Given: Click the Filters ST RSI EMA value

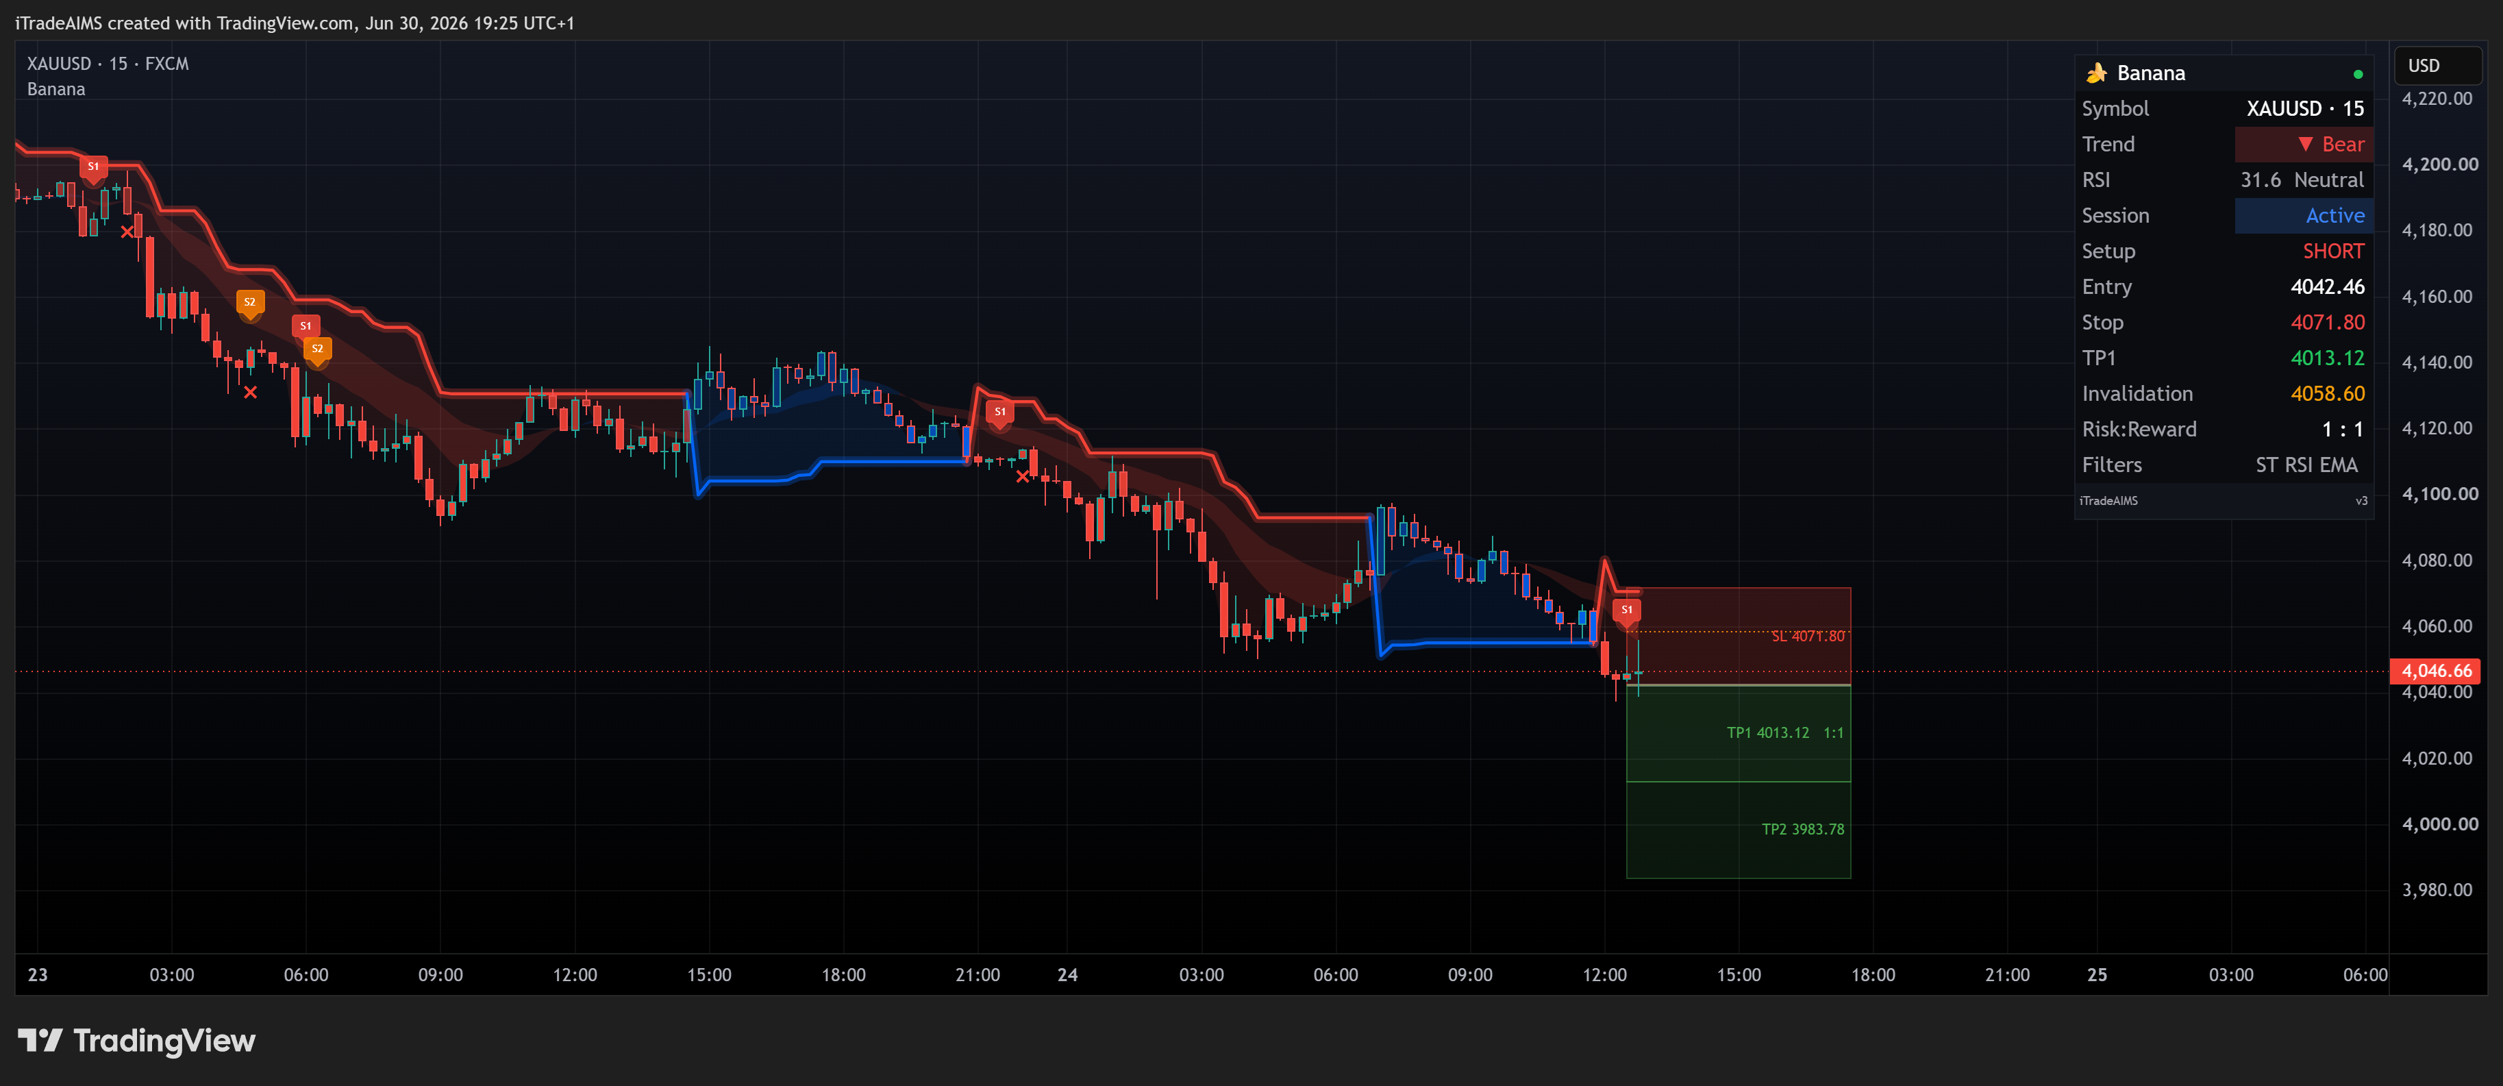Looking at the screenshot, I should coord(2306,465).
